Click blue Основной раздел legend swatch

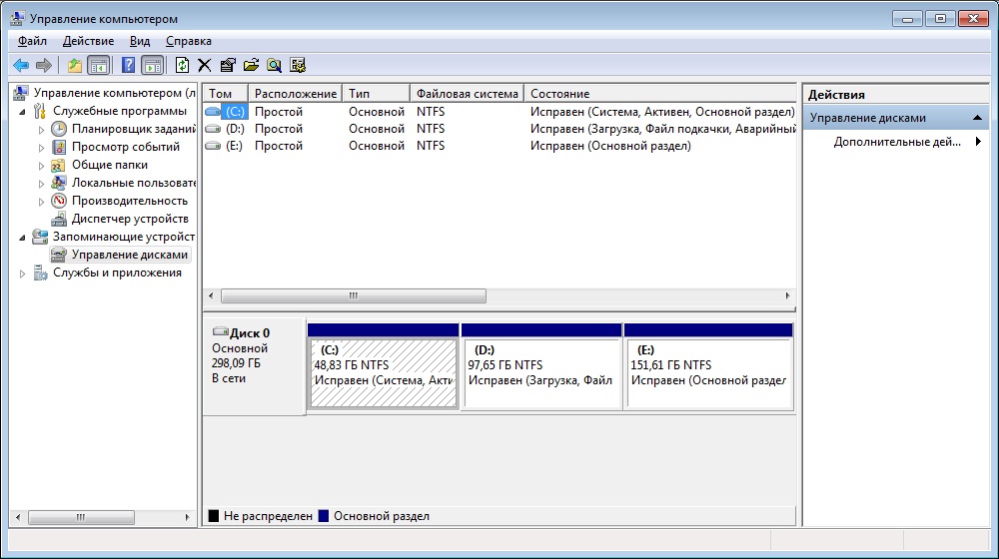[x=324, y=516]
